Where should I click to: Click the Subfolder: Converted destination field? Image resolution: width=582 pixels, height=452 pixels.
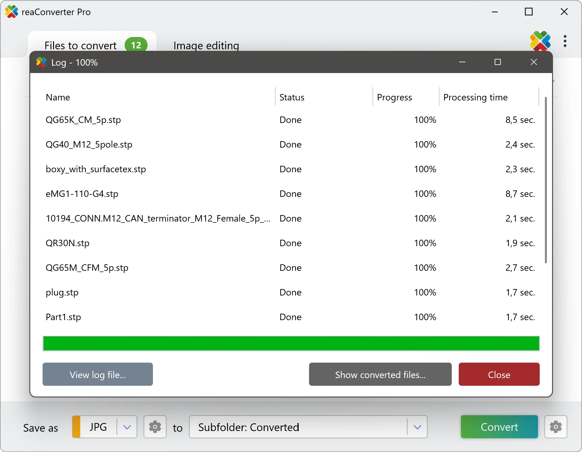coord(308,427)
